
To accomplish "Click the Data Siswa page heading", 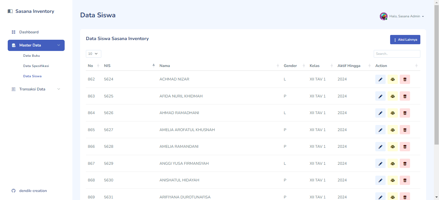I will 98,15.
